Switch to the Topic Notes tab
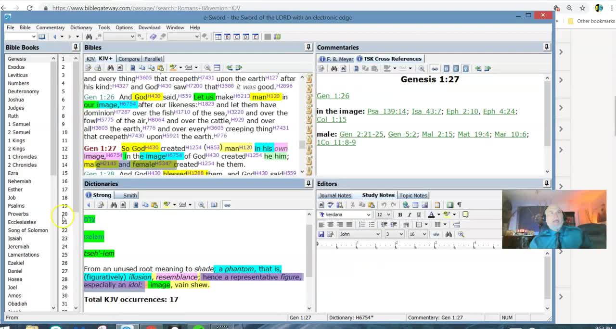Image resolution: width=616 pixels, height=329 pixels. [413, 195]
